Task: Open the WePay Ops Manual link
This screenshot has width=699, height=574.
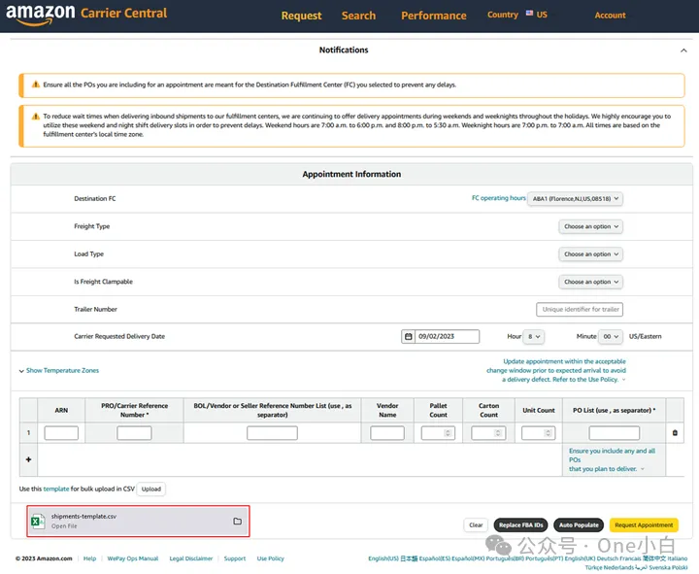Action: (133, 558)
